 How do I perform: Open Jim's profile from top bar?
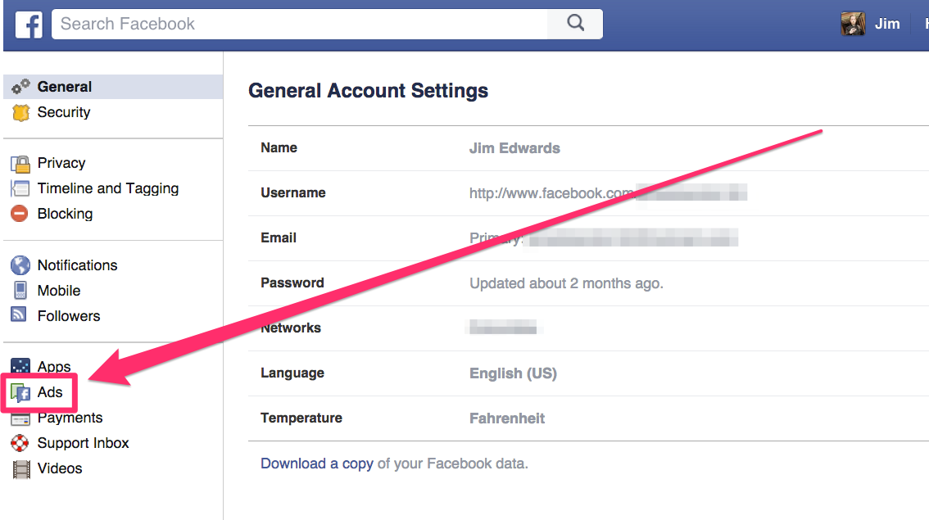point(886,24)
